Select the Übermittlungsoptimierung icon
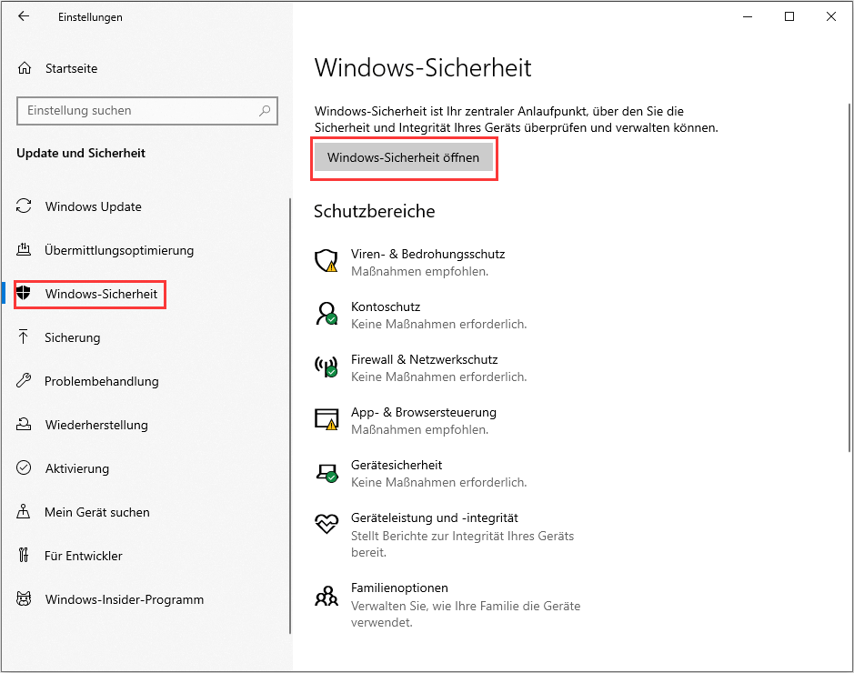Screen dimensions: 854x673 [x=22, y=250]
